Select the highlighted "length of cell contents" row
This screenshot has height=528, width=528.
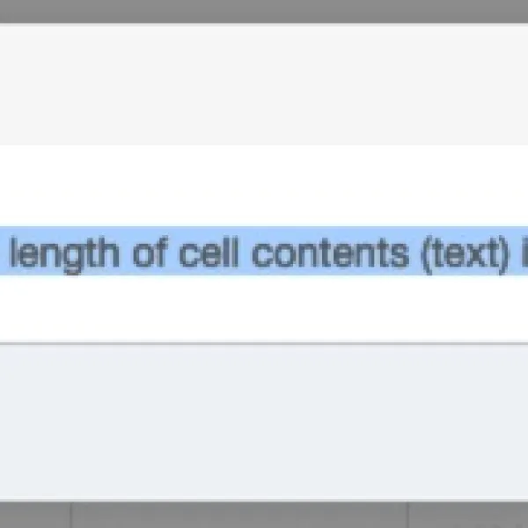[x=264, y=252]
